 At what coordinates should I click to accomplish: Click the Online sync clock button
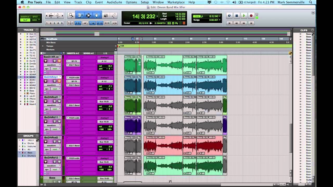pyautogui.click(x=229, y=16)
